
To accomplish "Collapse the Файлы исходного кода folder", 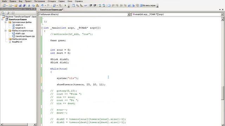I will pos(6,30).
